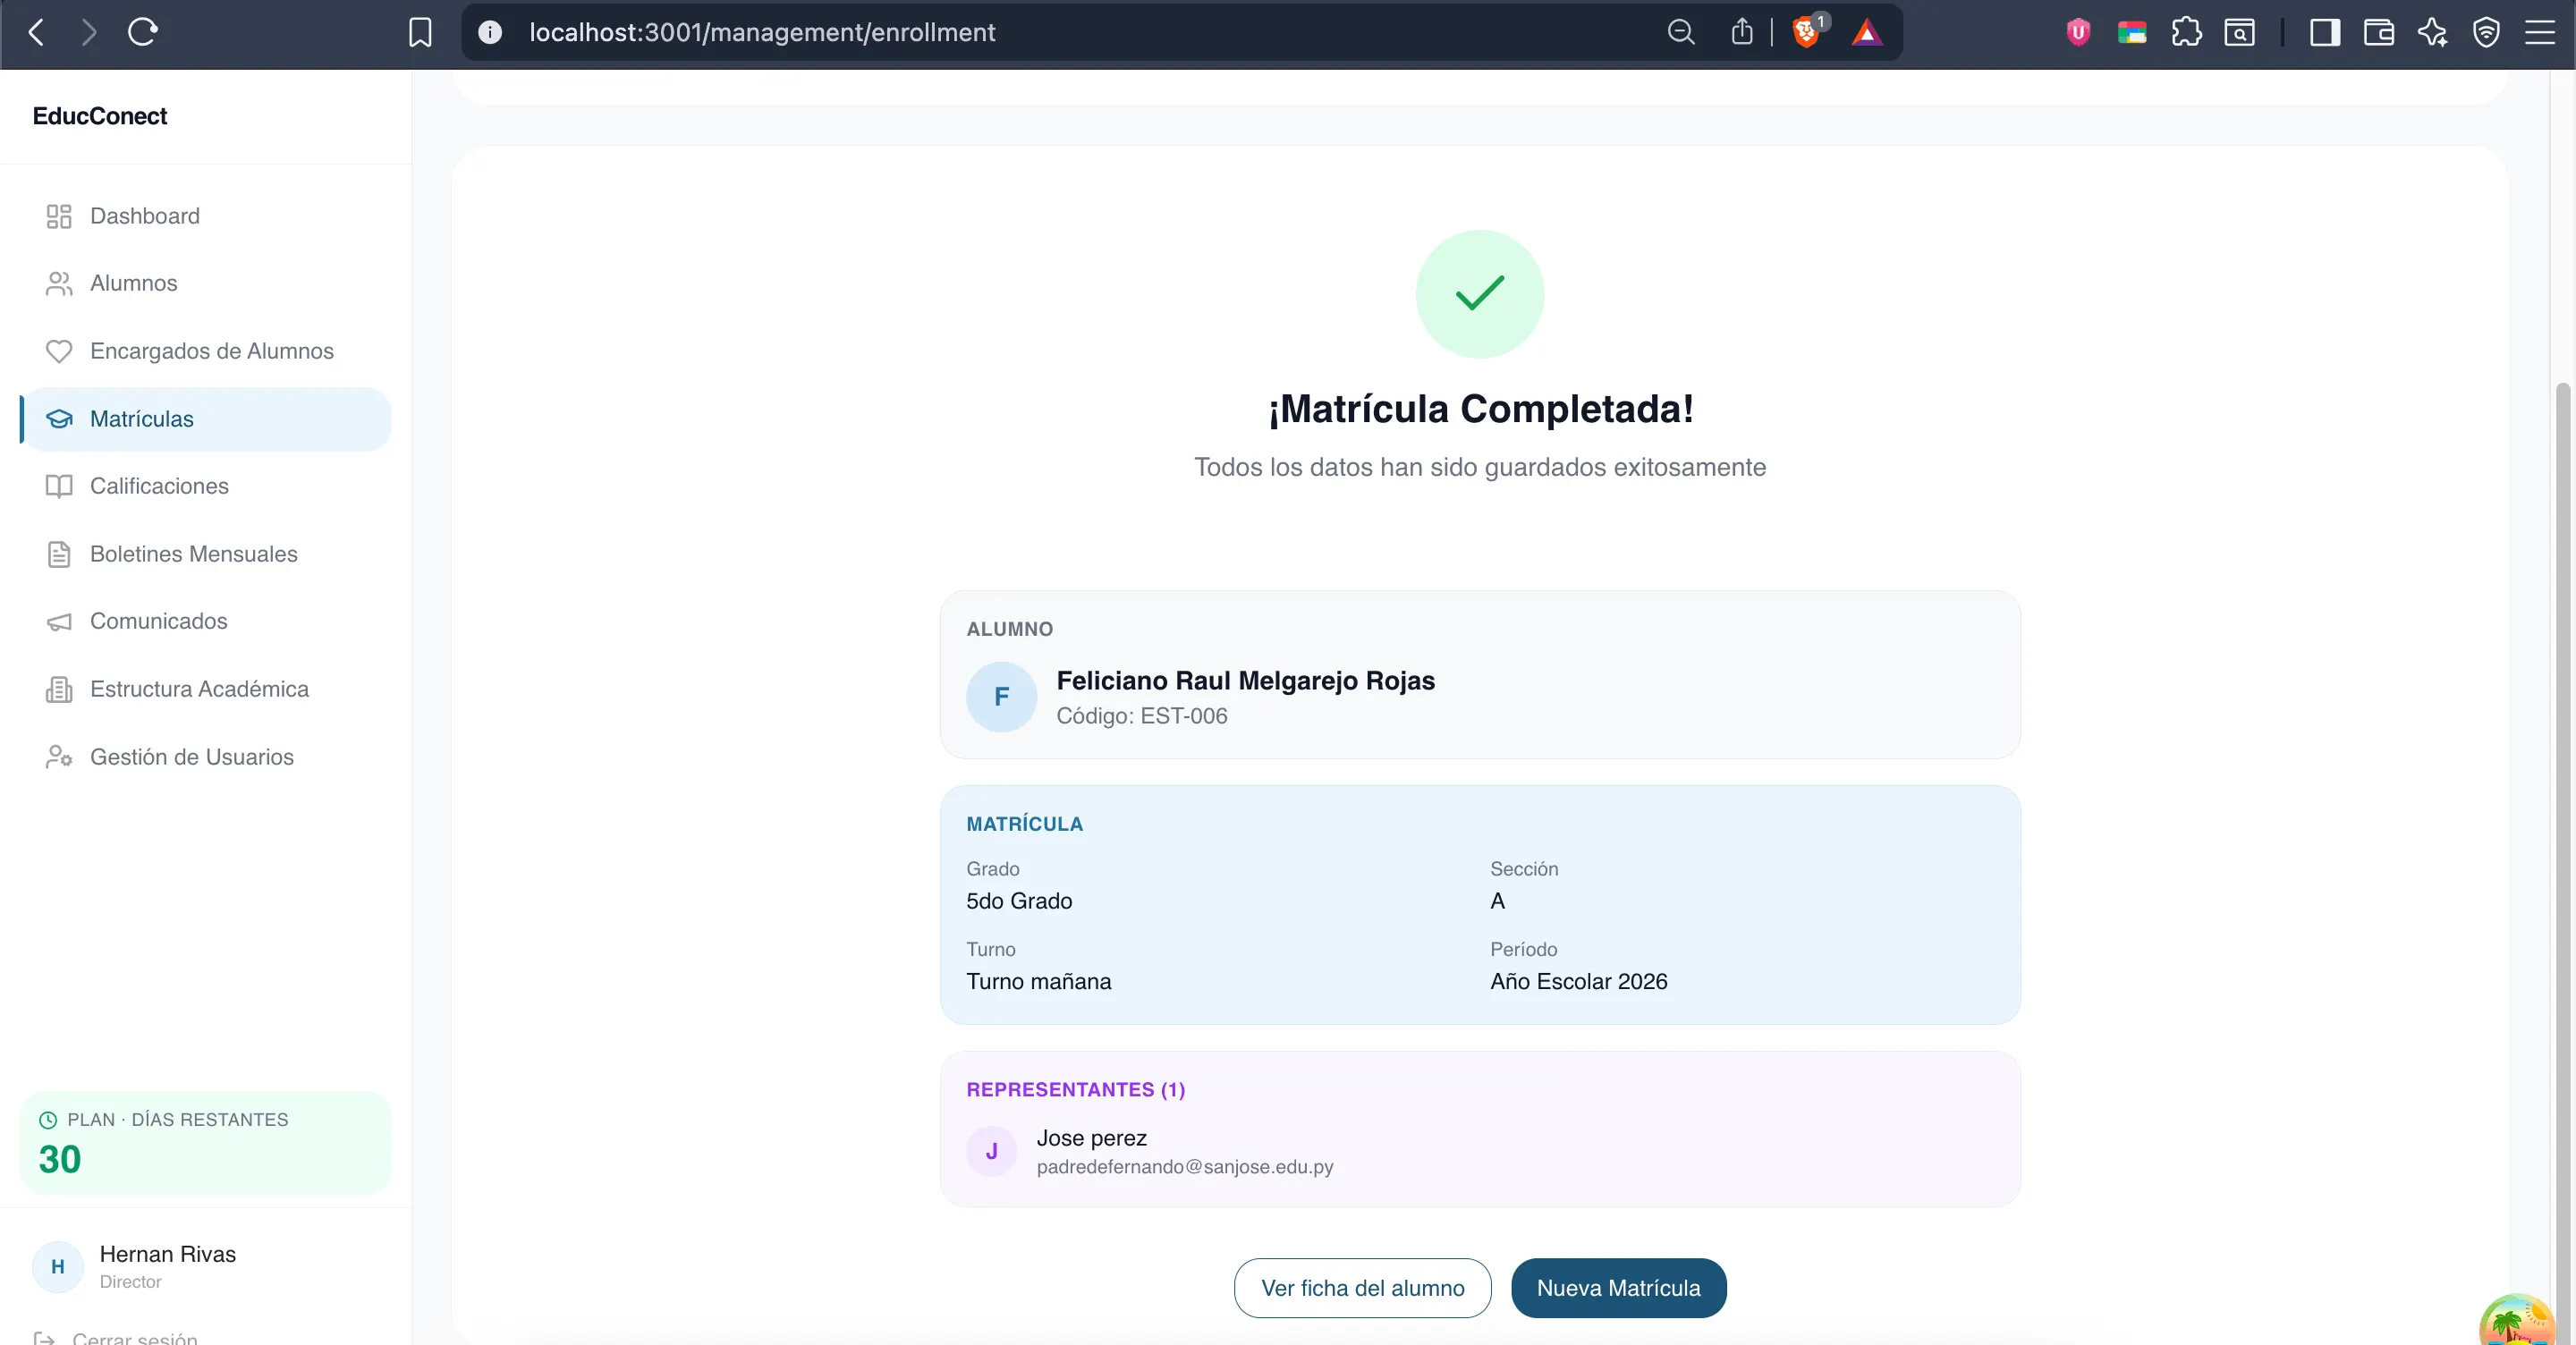Bookmark this page in the browser
The height and width of the screenshot is (1345, 2576).
(420, 32)
